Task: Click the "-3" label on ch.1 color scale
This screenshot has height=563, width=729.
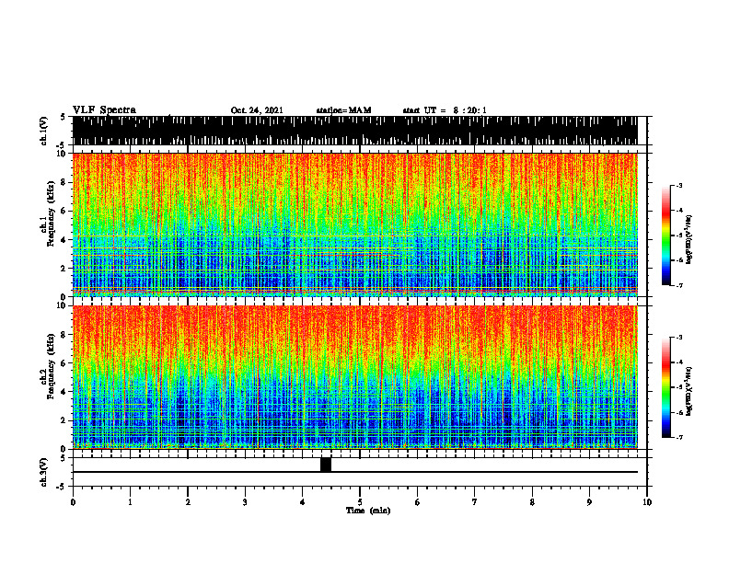Action: point(679,186)
